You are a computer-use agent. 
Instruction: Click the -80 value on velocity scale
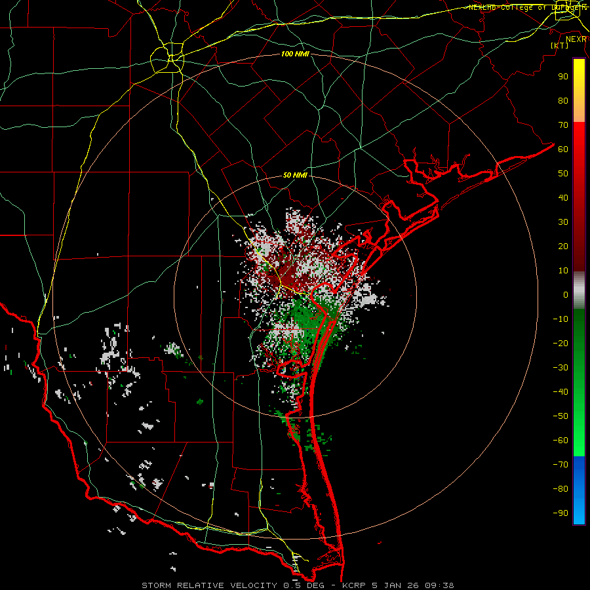[560, 489]
